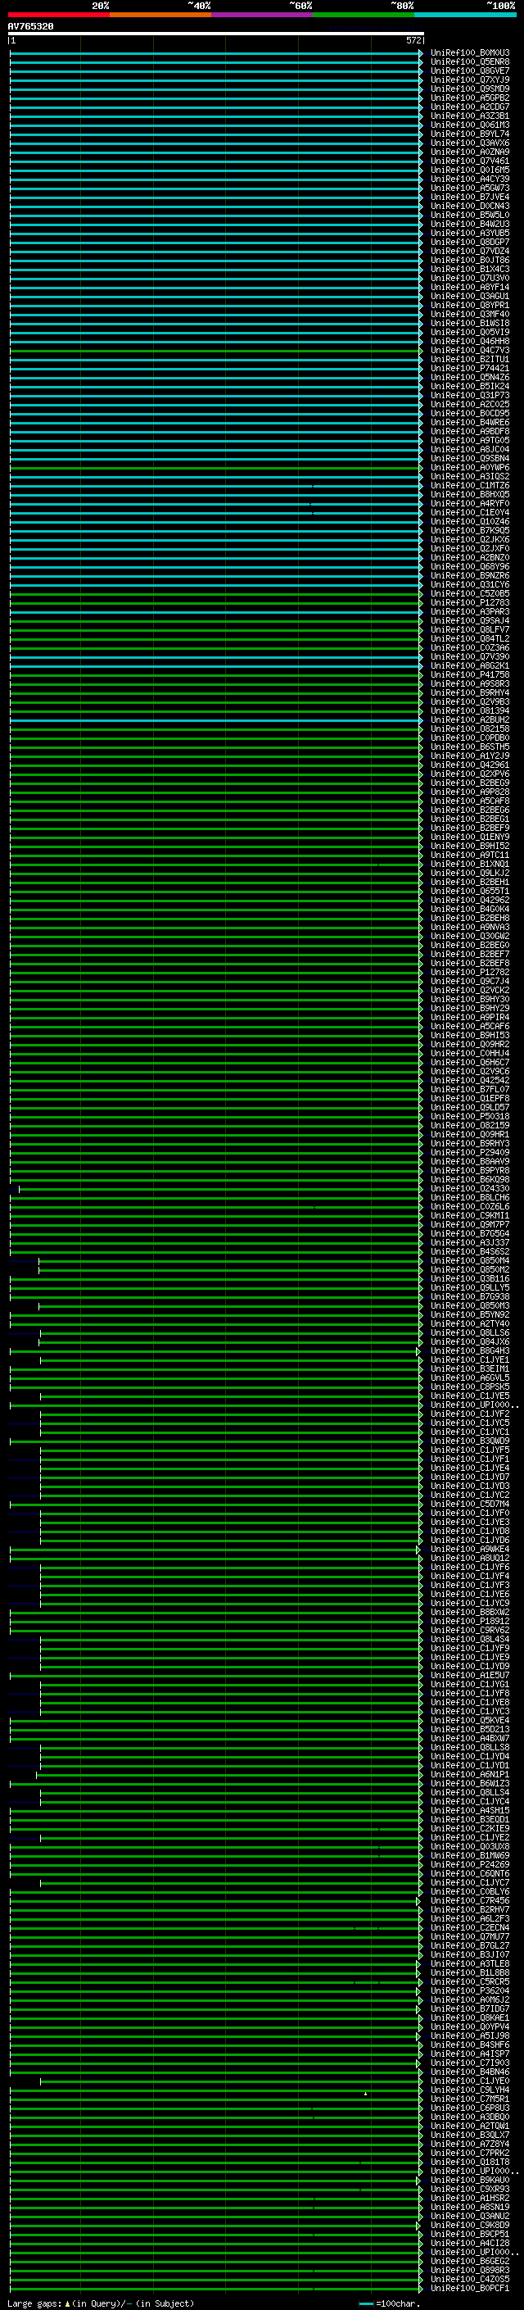Open the UniRef100_A2CDG7 hit
The image size is (524, 2310).
[x=469, y=107]
